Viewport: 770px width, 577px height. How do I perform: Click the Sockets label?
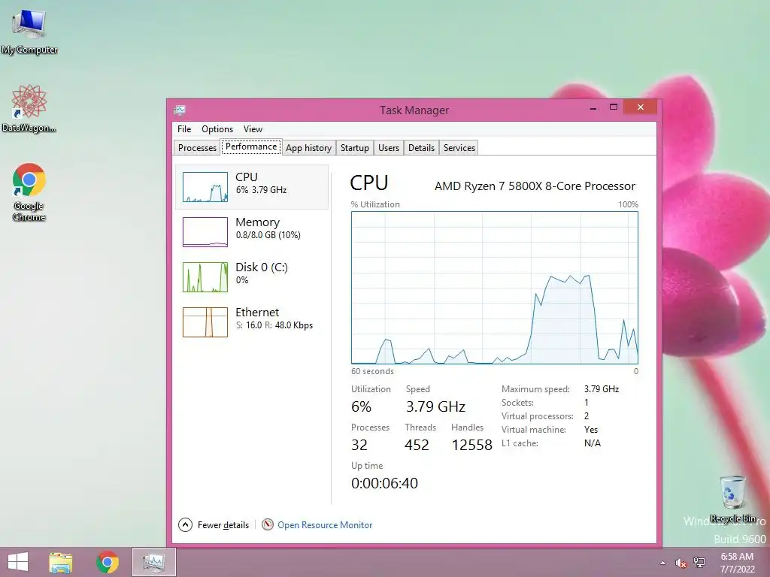tap(517, 403)
